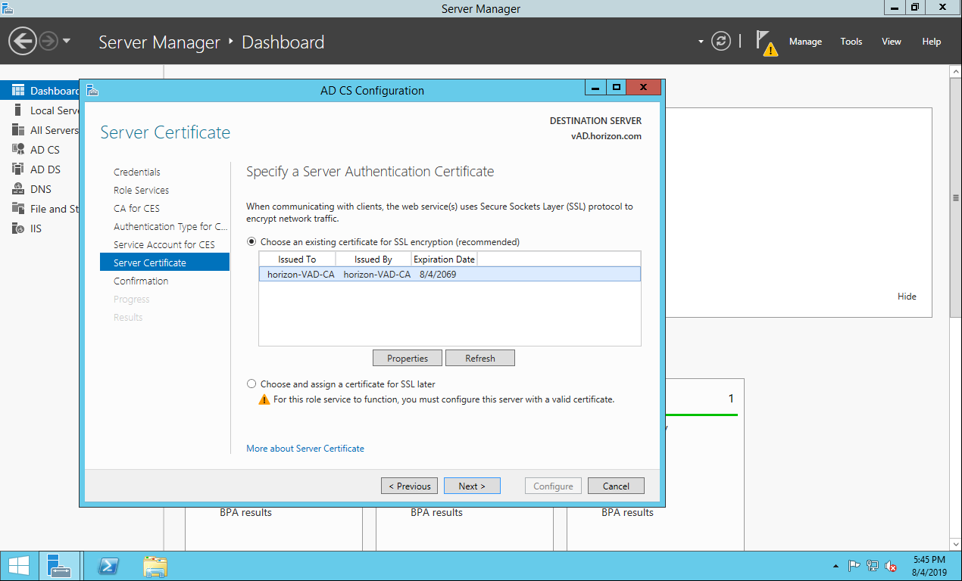Open IIS from the sidebar

[x=36, y=228]
